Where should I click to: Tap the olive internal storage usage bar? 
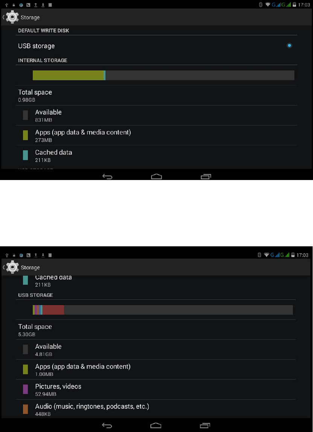(68, 75)
